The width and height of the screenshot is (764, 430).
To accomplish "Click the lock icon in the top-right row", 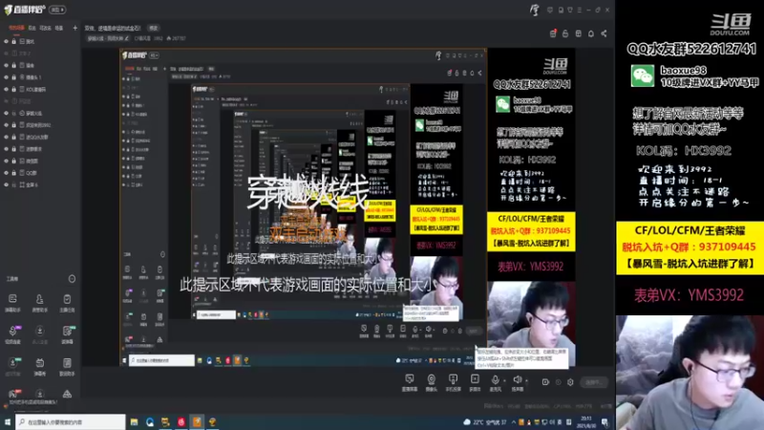I will [x=565, y=33].
